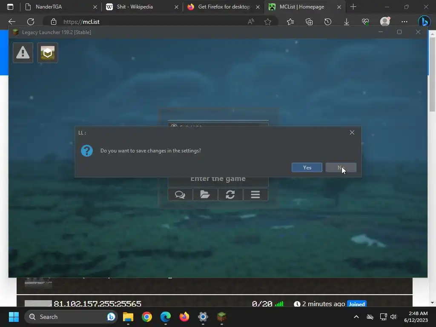436x327 pixels.
Task: Open the clock showing 2:48 AM
Action: point(416,317)
